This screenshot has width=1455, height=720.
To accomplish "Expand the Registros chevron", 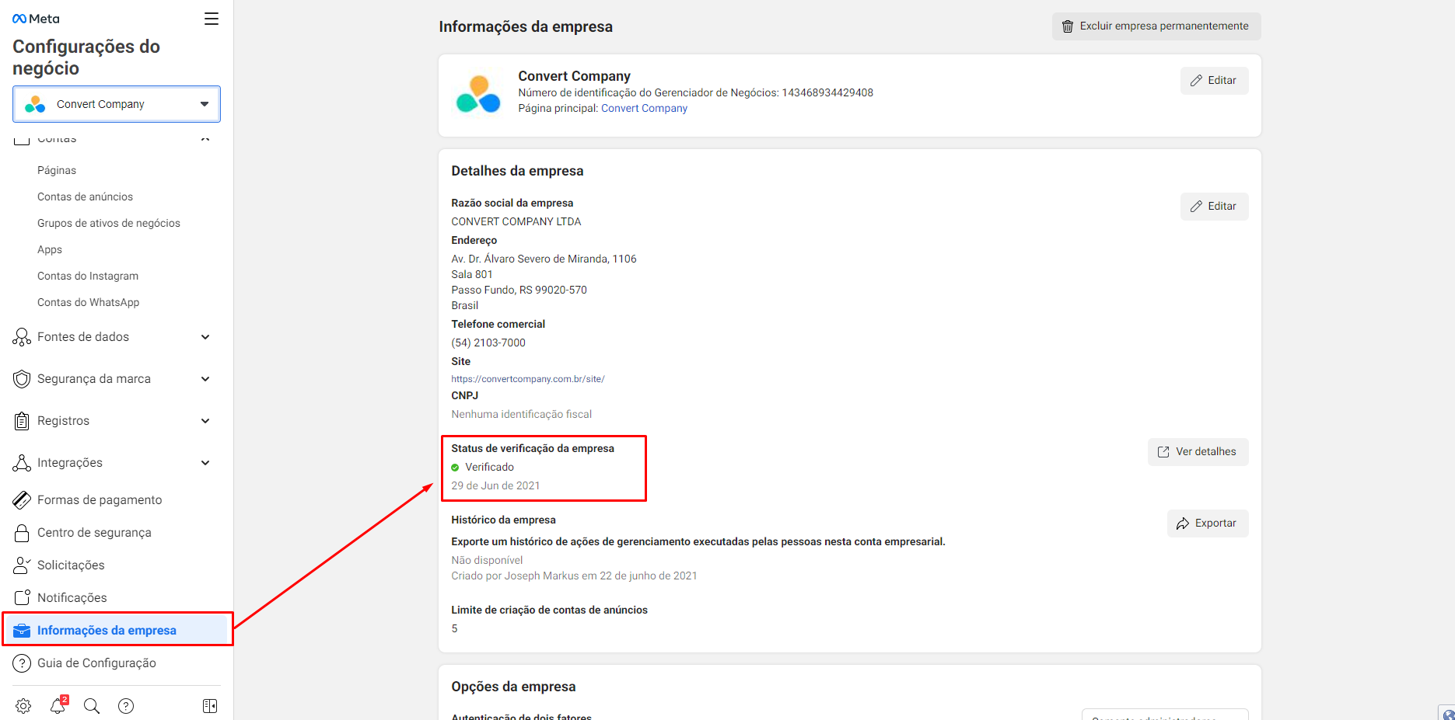I will tap(205, 421).
